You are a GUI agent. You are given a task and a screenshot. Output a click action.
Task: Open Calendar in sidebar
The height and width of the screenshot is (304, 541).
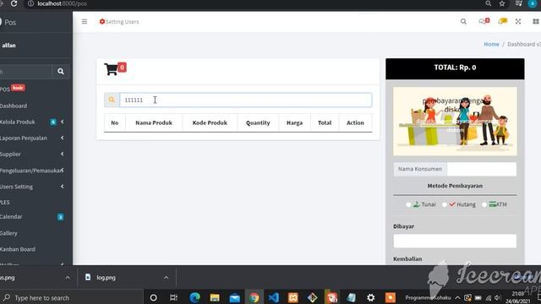coord(33,217)
